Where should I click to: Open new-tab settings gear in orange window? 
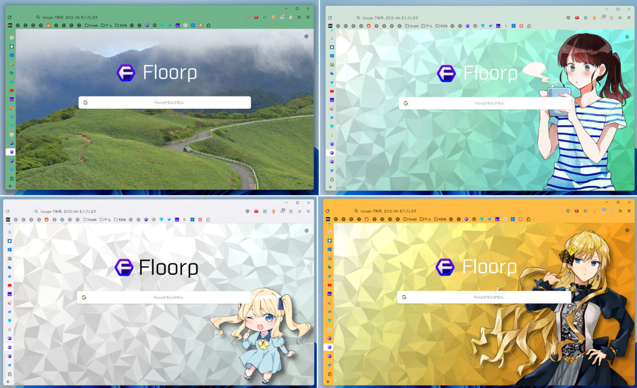click(x=627, y=231)
